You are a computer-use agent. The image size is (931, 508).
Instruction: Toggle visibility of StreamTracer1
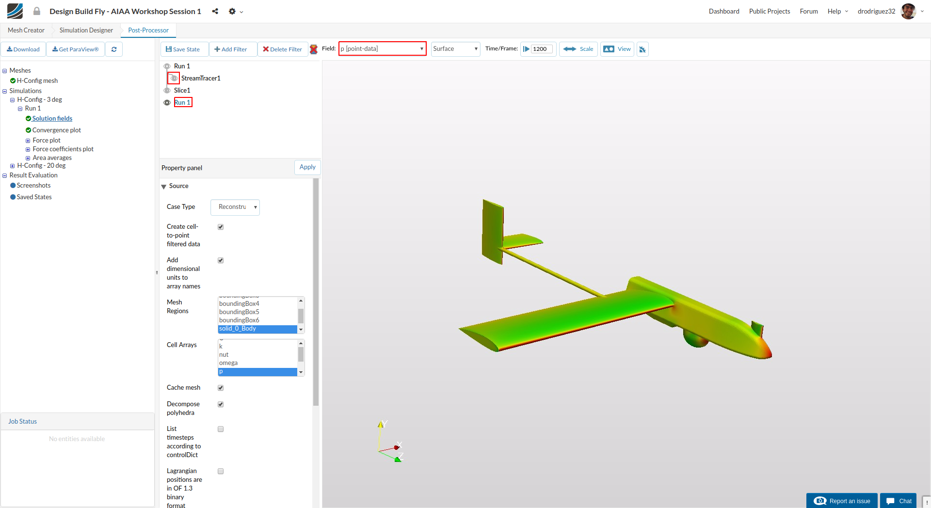(x=174, y=78)
